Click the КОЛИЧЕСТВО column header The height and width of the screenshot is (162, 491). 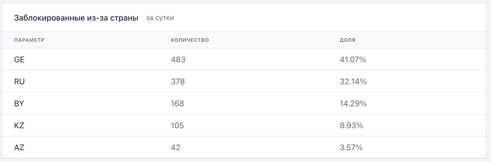(x=190, y=40)
